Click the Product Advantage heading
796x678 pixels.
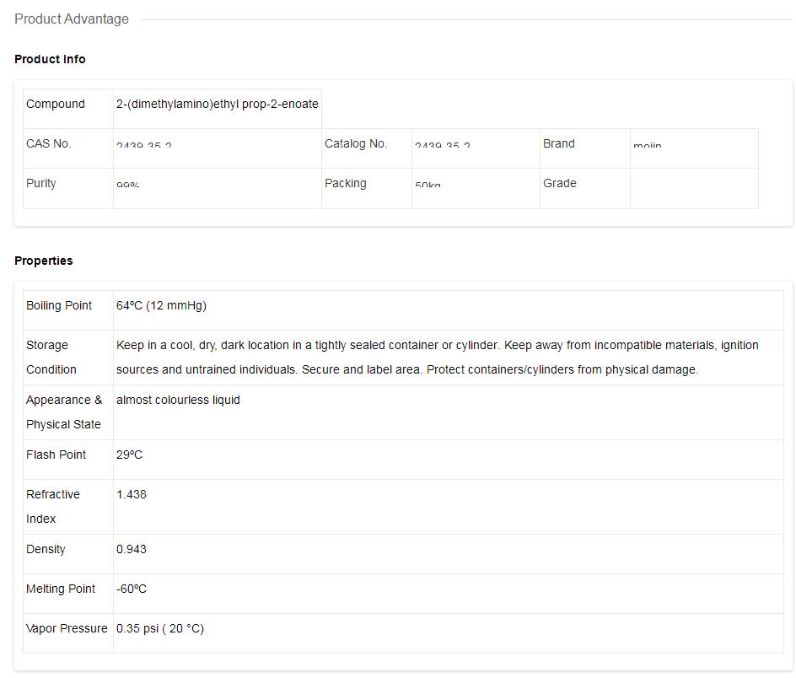[x=72, y=19]
